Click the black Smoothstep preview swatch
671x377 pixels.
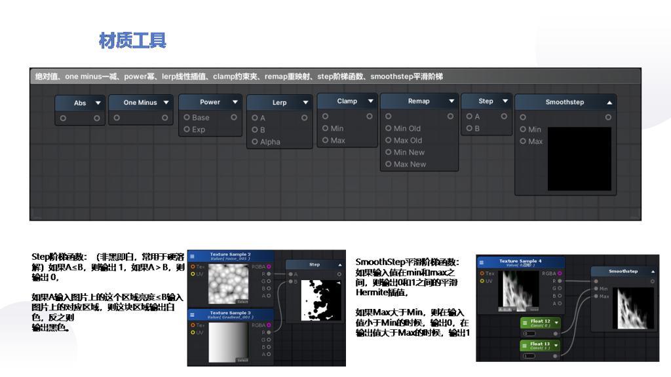pos(579,158)
